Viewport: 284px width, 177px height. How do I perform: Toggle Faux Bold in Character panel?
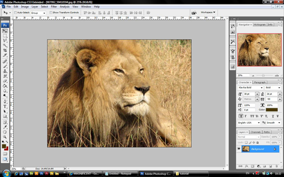click(x=241, y=116)
